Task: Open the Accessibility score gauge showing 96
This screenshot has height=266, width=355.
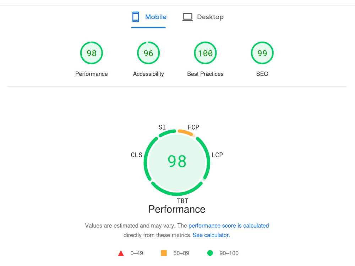Action: (148, 53)
